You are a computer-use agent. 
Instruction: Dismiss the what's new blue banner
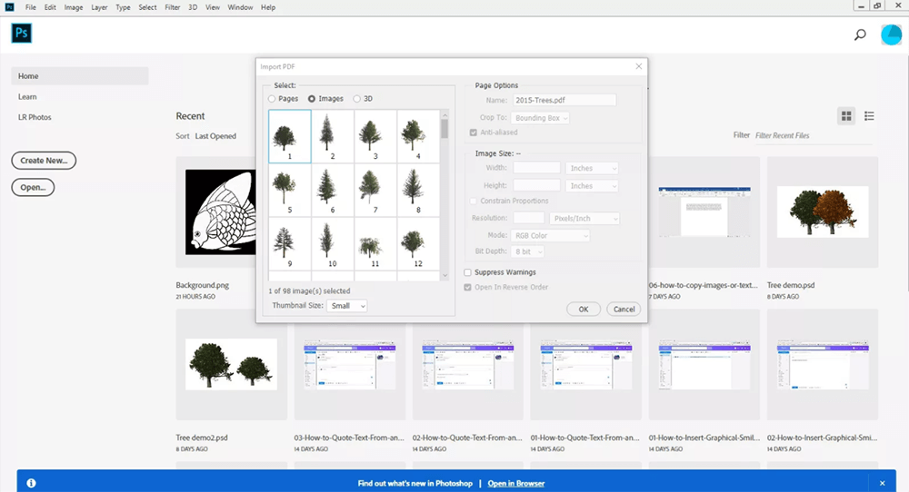tap(882, 483)
